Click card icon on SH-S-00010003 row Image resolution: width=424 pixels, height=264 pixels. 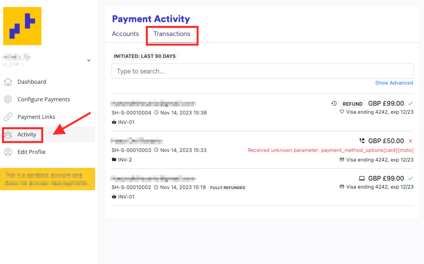[x=342, y=160]
